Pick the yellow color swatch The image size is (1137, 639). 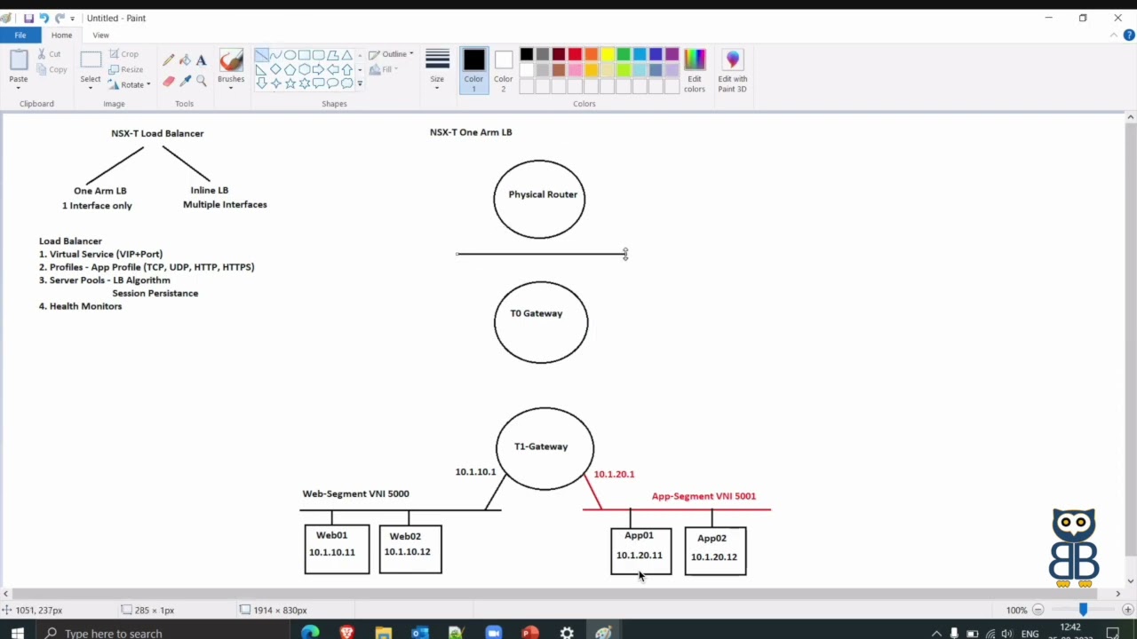click(x=608, y=55)
